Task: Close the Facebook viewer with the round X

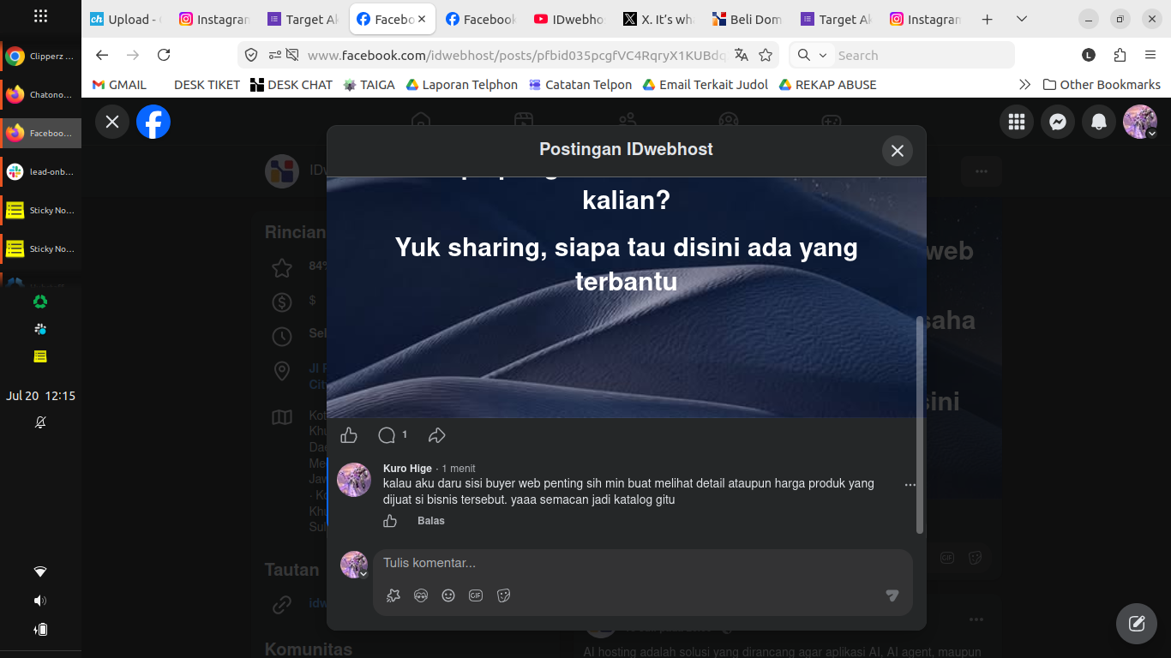Action: tap(112, 122)
